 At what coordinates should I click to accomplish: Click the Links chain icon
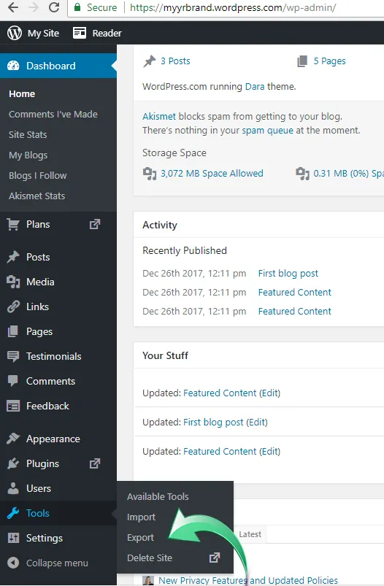click(x=13, y=307)
